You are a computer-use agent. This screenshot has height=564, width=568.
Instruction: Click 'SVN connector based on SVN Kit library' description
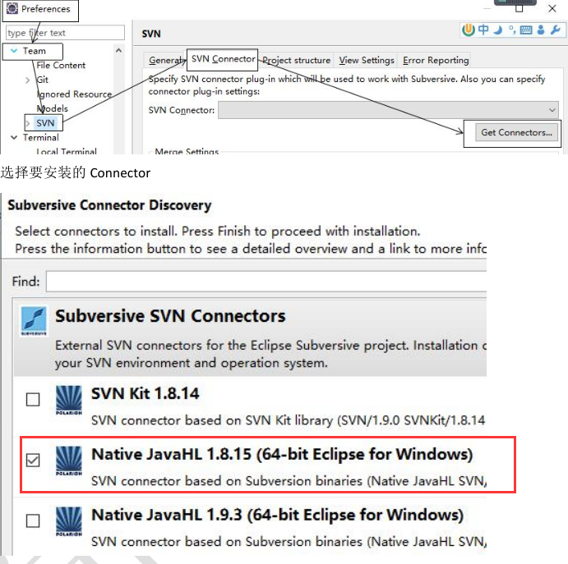coord(288,420)
